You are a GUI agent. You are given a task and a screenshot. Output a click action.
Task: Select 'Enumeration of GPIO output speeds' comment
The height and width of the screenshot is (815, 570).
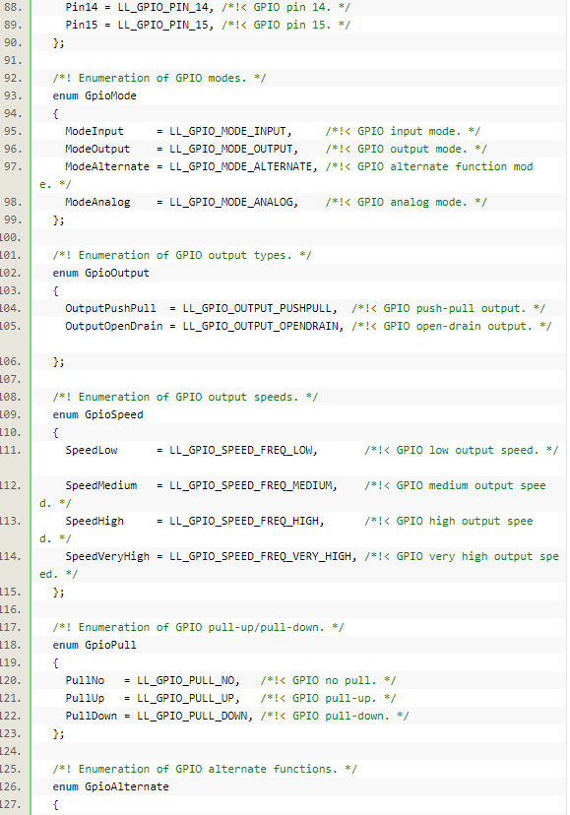coord(185,397)
